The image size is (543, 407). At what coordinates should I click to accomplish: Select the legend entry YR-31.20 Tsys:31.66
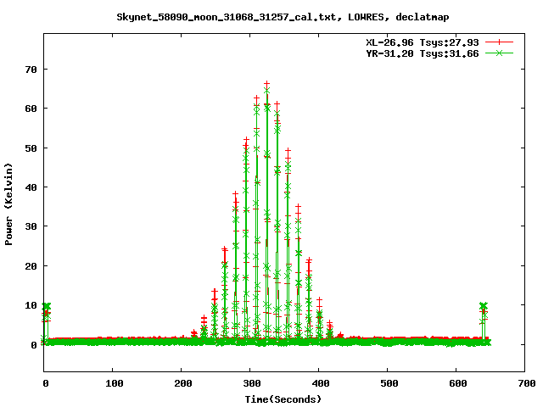[423, 53]
